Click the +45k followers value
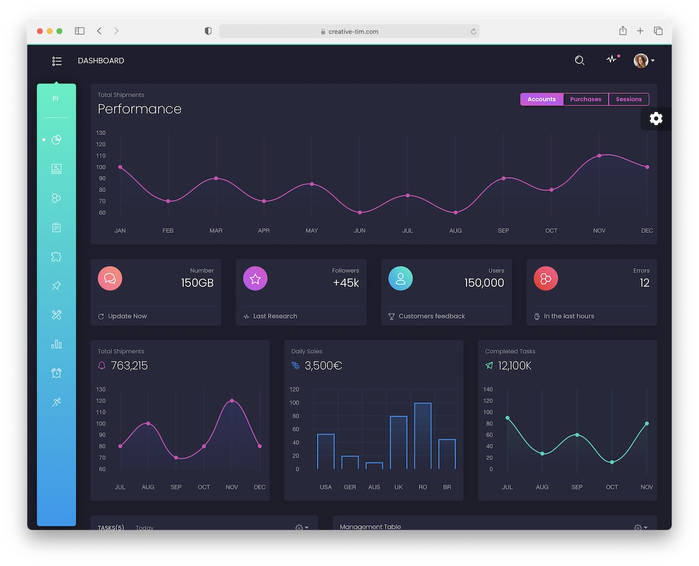Screen dimensions: 699x566 346,283
